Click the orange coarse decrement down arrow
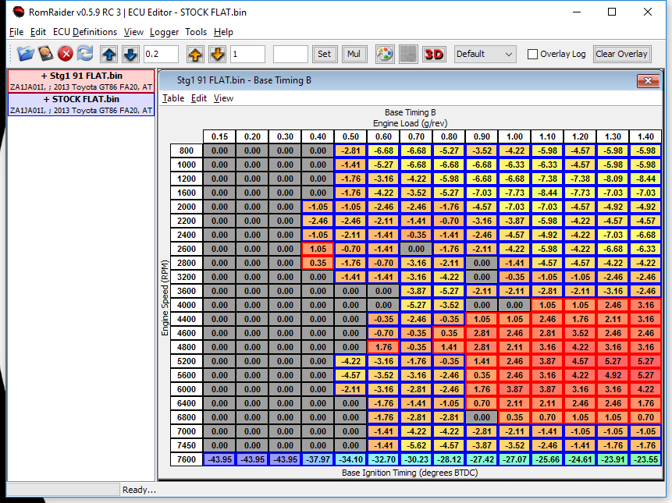Screen dimensions: 672x503 point(217,54)
